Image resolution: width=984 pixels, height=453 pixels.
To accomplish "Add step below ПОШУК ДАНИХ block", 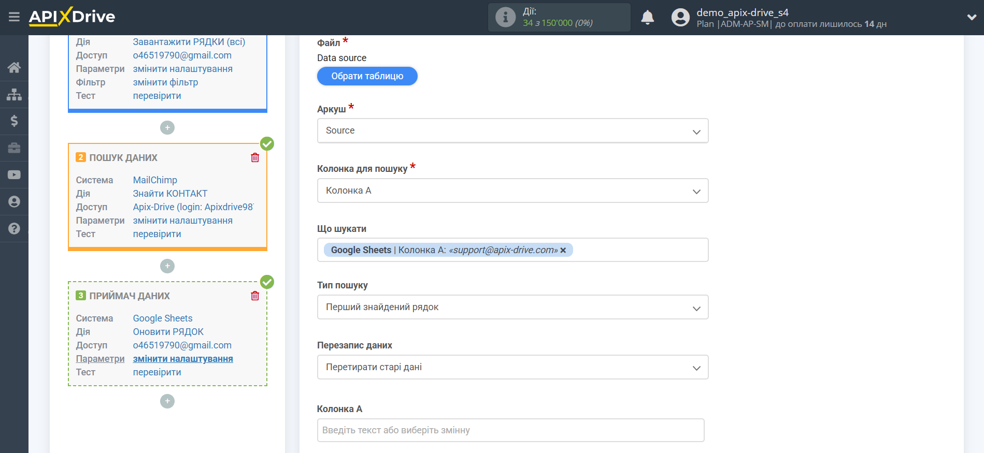I will click(x=167, y=266).
